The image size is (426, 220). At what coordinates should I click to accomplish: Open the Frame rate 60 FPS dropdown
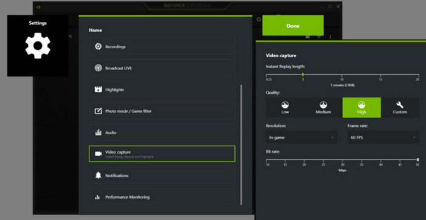(383, 137)
